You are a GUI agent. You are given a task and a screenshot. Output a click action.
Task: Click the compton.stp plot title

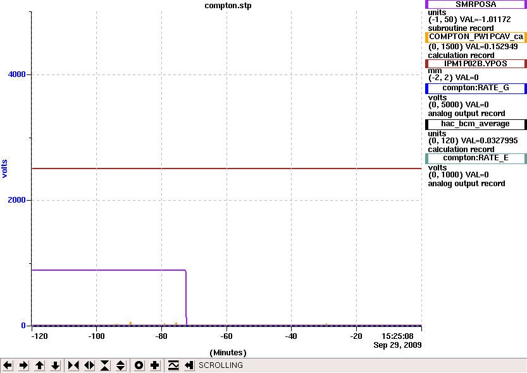click(228, 6)
